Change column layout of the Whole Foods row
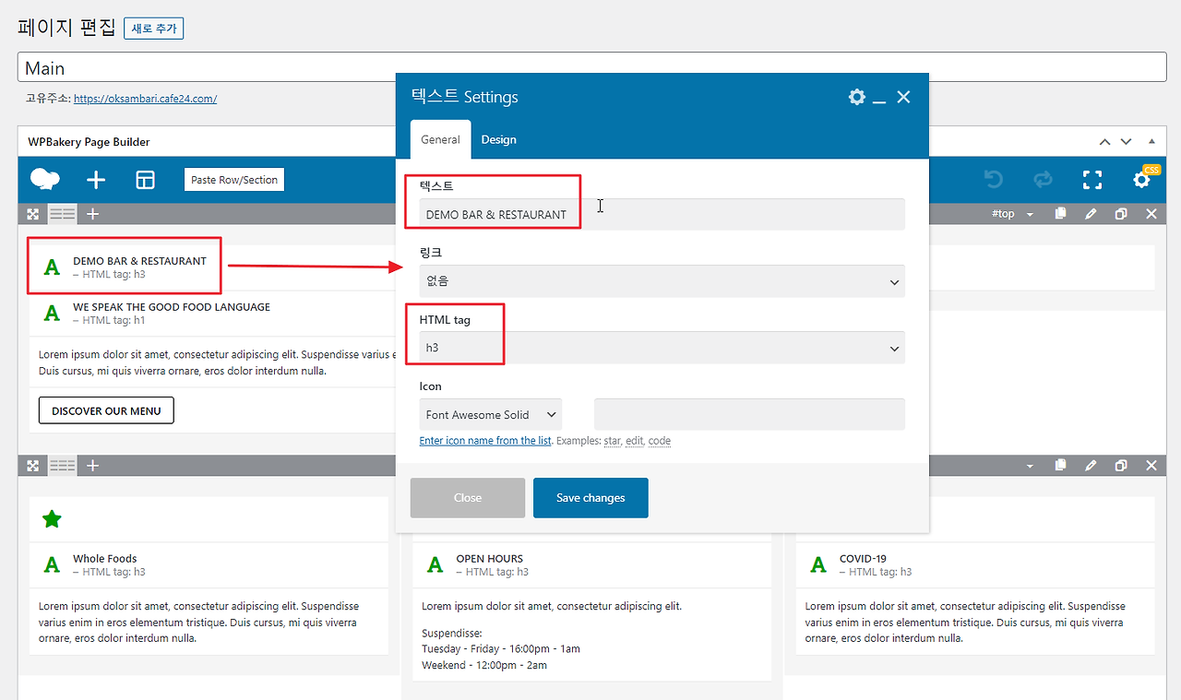The height and width of the screenshot is (700, 1181). [x=63, y=466]
